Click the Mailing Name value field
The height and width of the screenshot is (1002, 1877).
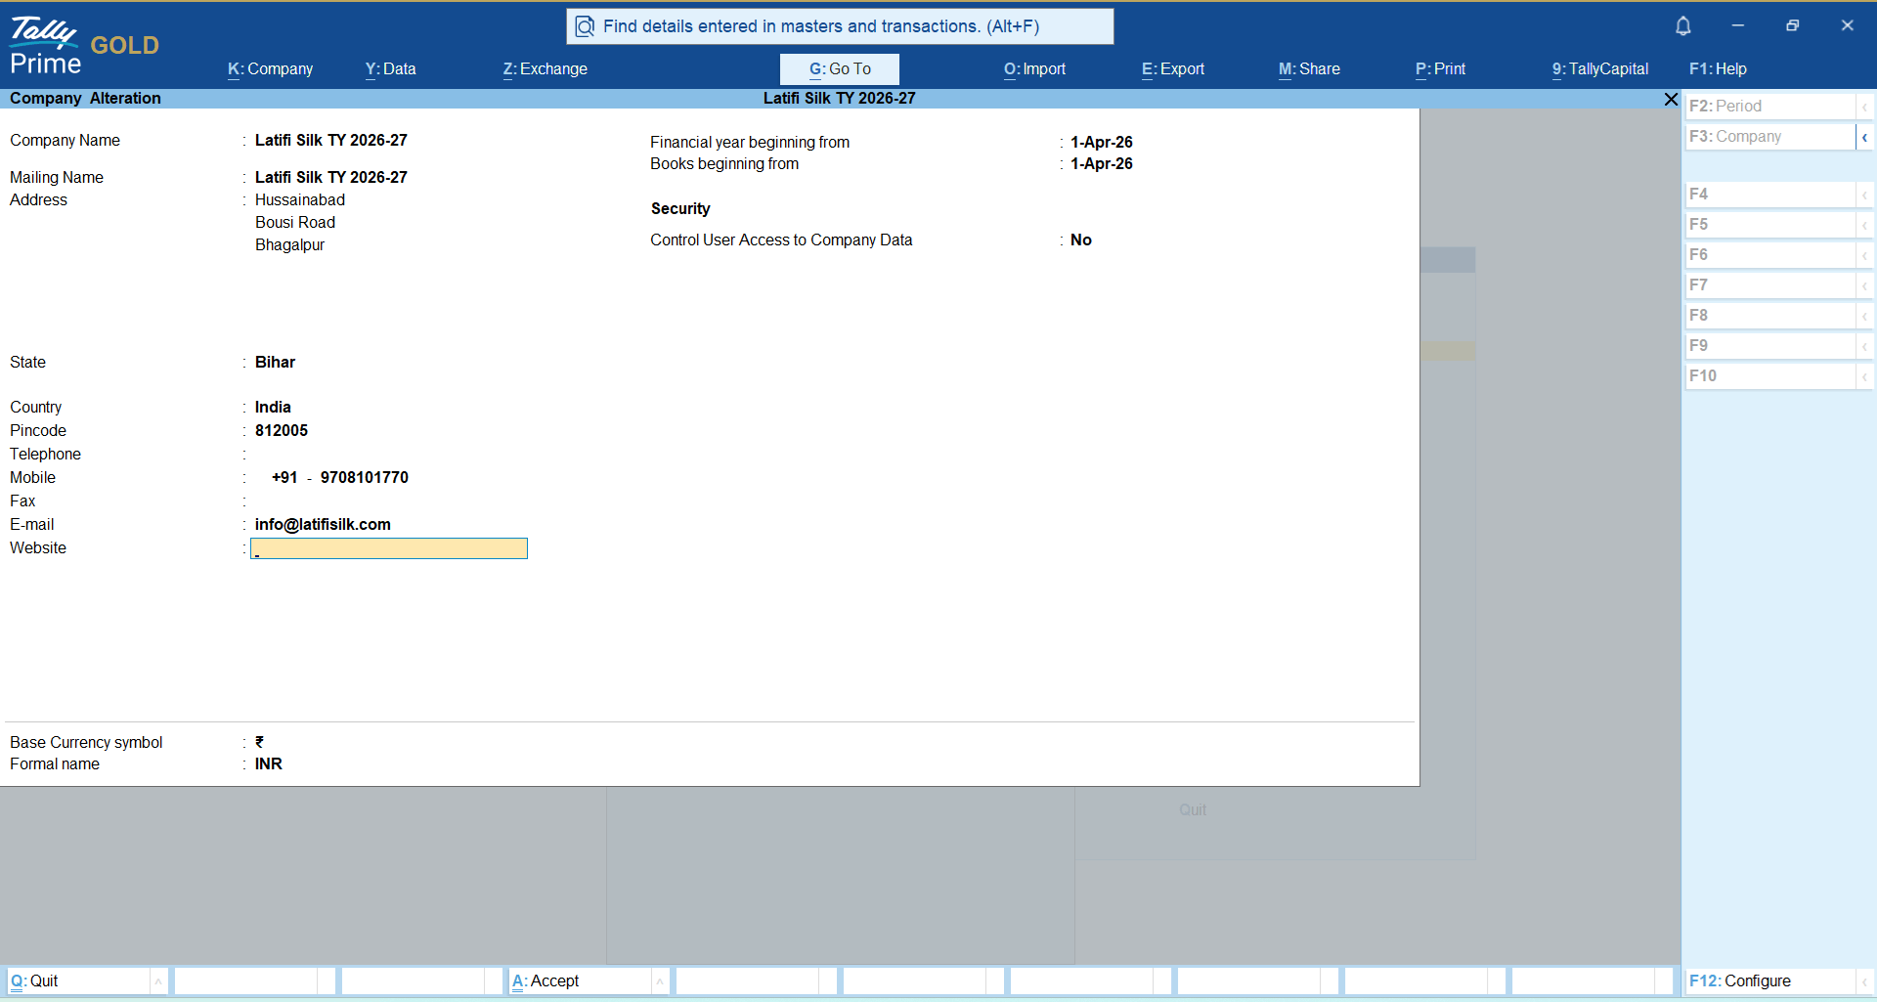click(x=331, y=178)
